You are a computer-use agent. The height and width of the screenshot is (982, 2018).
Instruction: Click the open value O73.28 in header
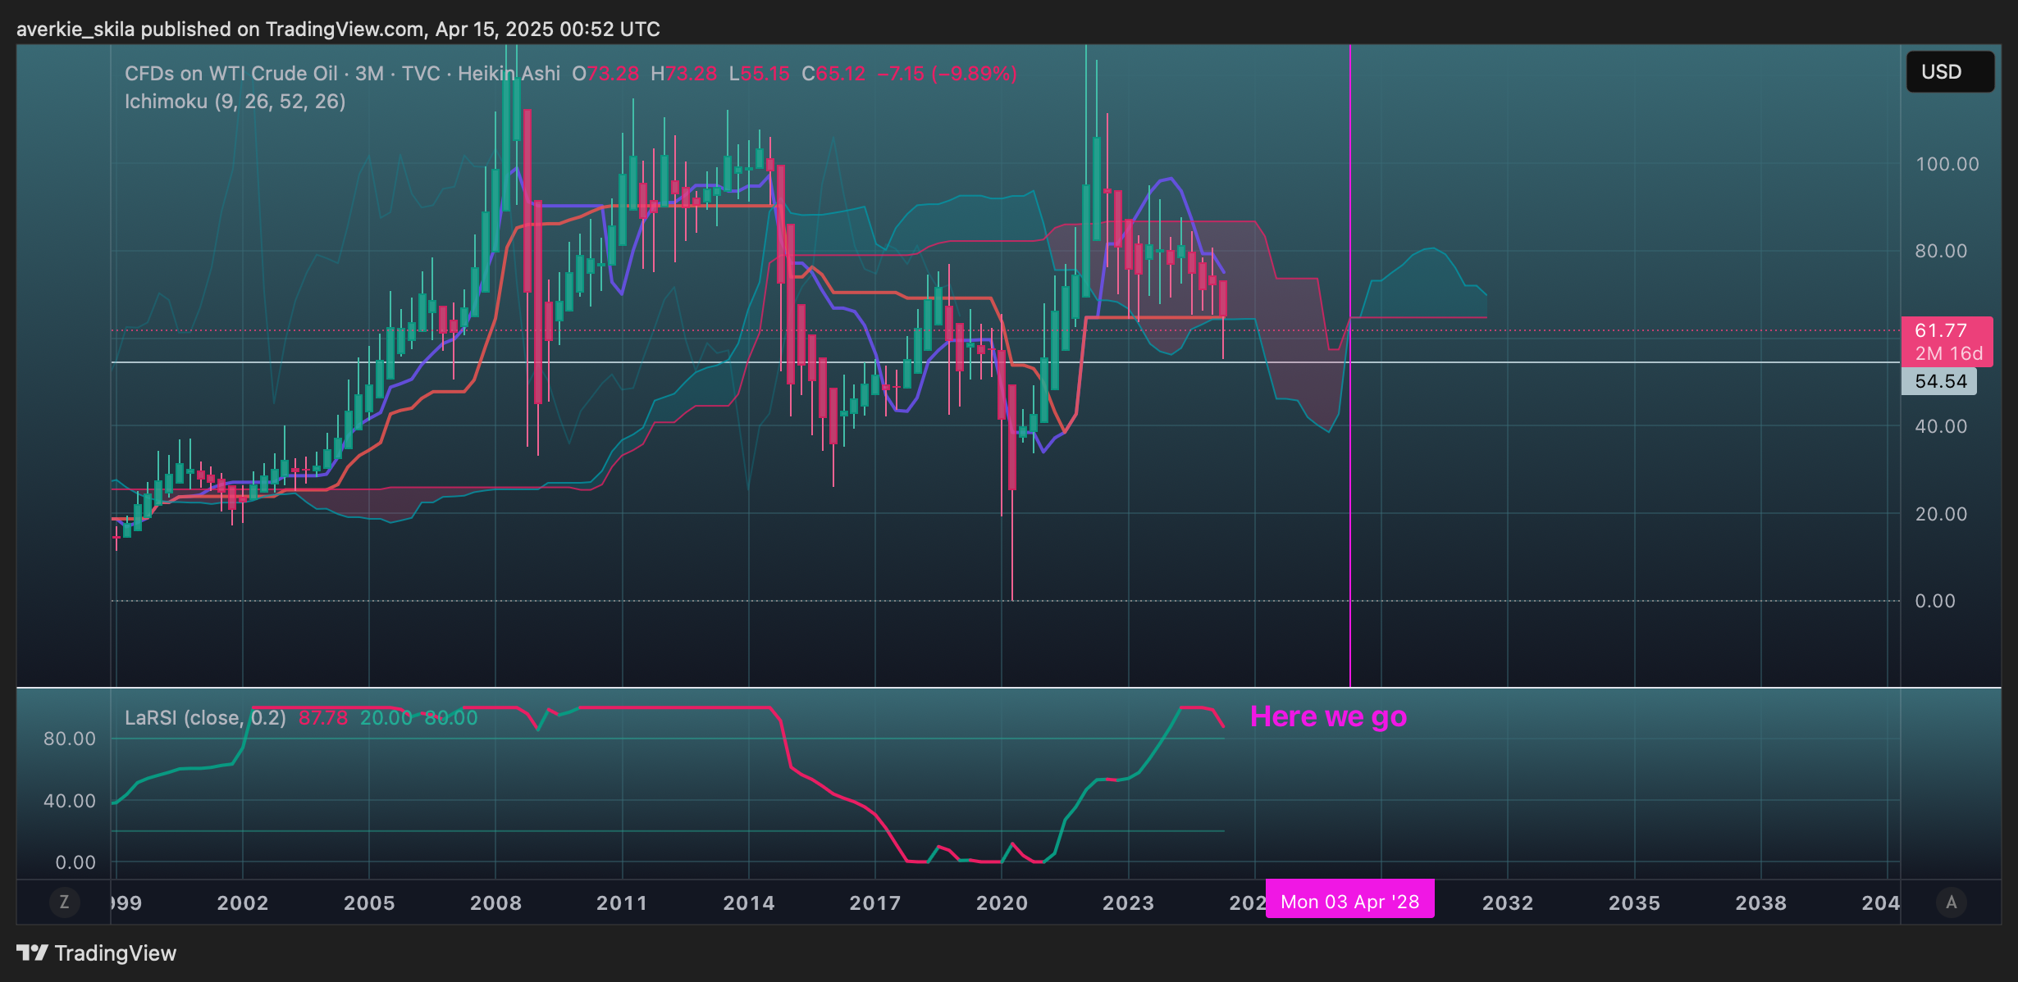[605, 74]
